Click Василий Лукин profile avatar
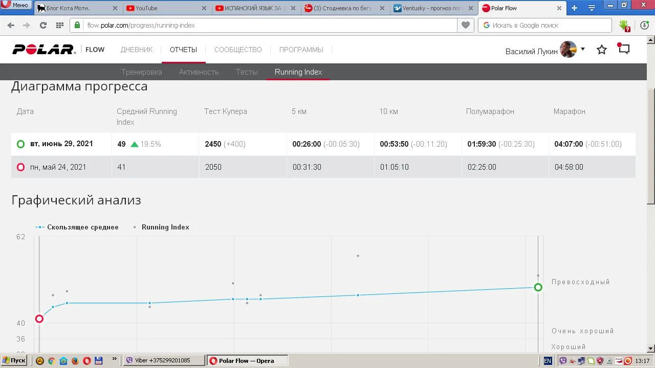The width and height of the screenshot is (655, 368). coord(568,50)
